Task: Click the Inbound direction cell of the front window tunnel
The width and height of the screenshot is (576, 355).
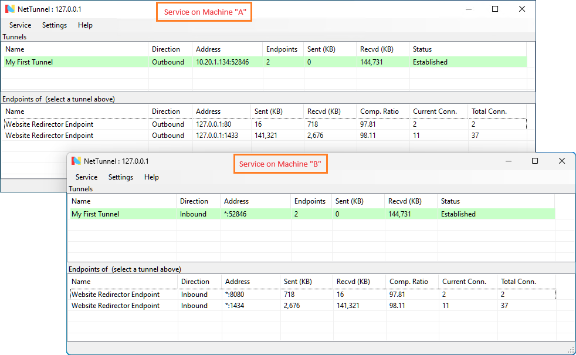Action: pyautogui.click(x=193, y=214)
